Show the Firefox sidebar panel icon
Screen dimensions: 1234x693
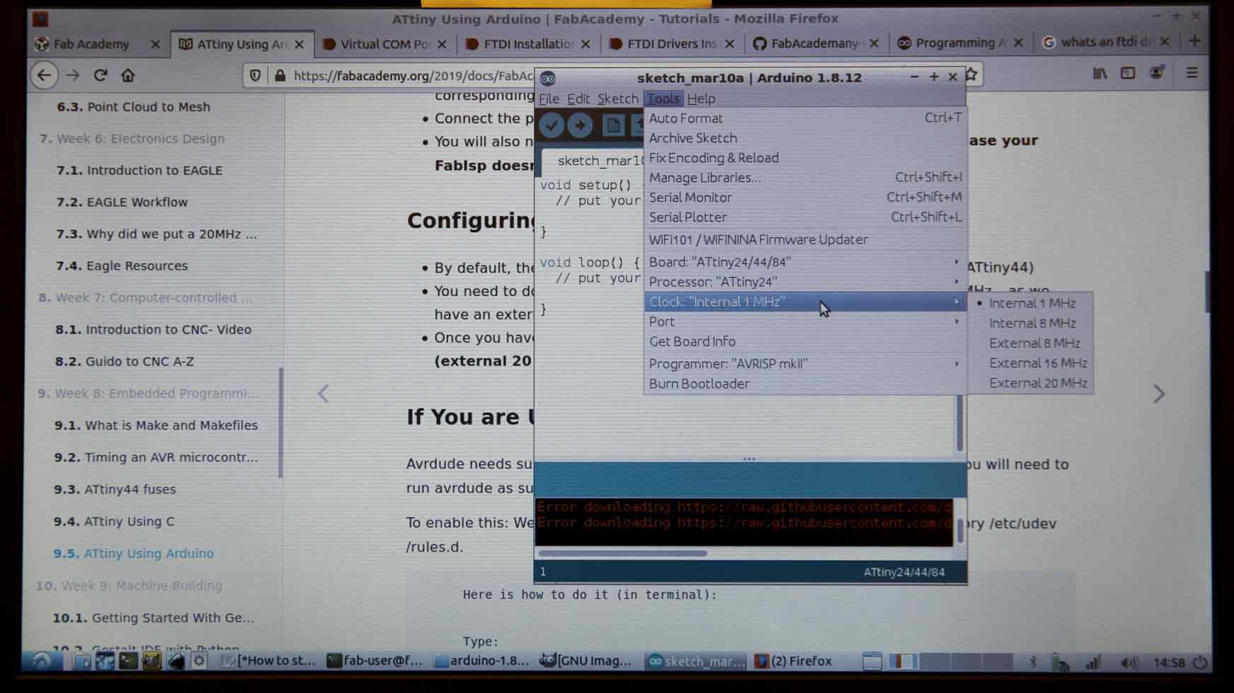(1128, 73)
